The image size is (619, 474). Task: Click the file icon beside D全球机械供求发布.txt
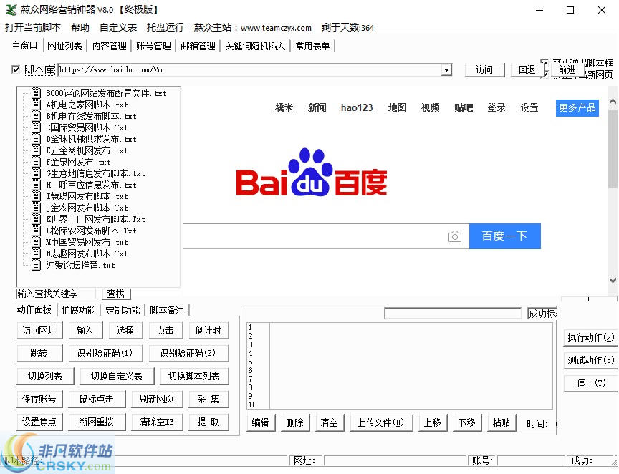pyautogui.click(x=36, y=139)
